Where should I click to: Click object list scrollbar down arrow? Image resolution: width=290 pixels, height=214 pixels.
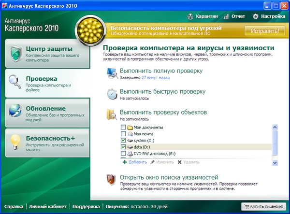[275, 163]
